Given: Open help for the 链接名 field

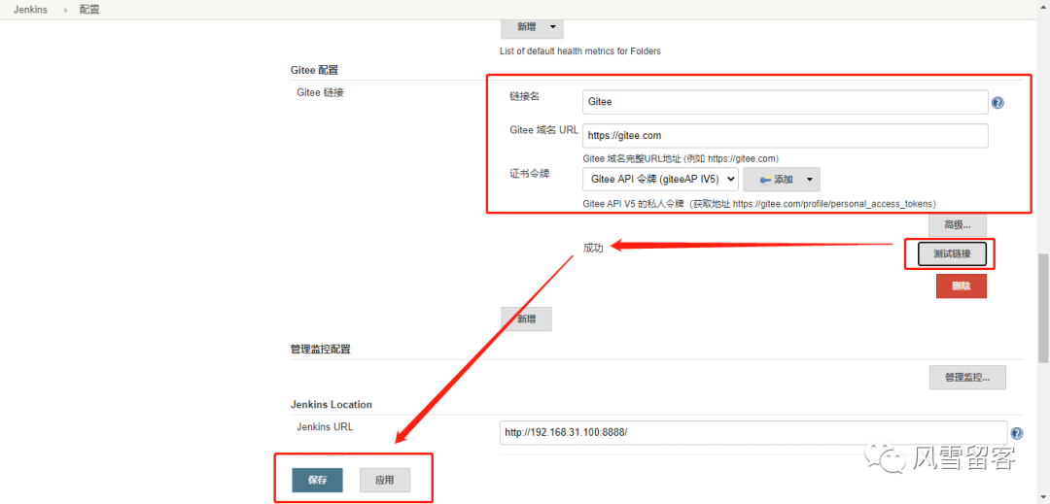Looking at the screenshot, I should coord(997,103).
